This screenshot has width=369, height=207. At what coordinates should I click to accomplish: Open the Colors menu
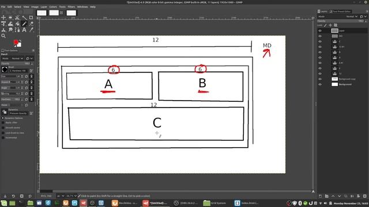[53, 7]
